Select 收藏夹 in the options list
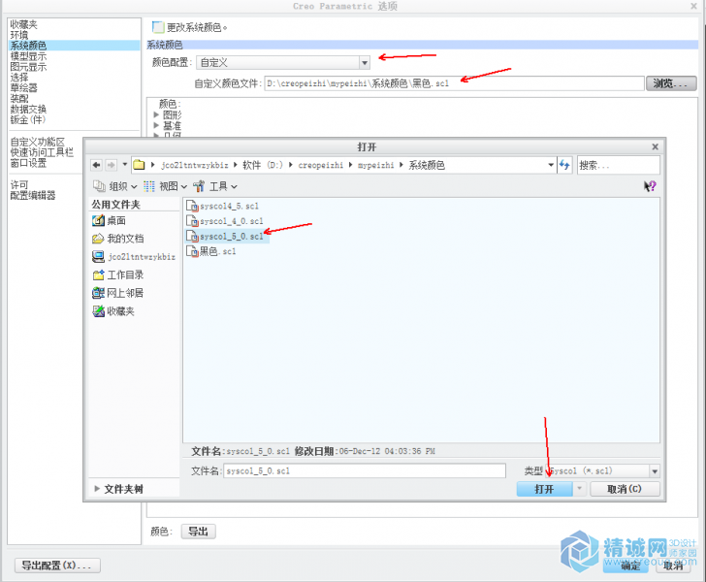The width and height of the screenshot is (706, 582). tap(24, 24)
